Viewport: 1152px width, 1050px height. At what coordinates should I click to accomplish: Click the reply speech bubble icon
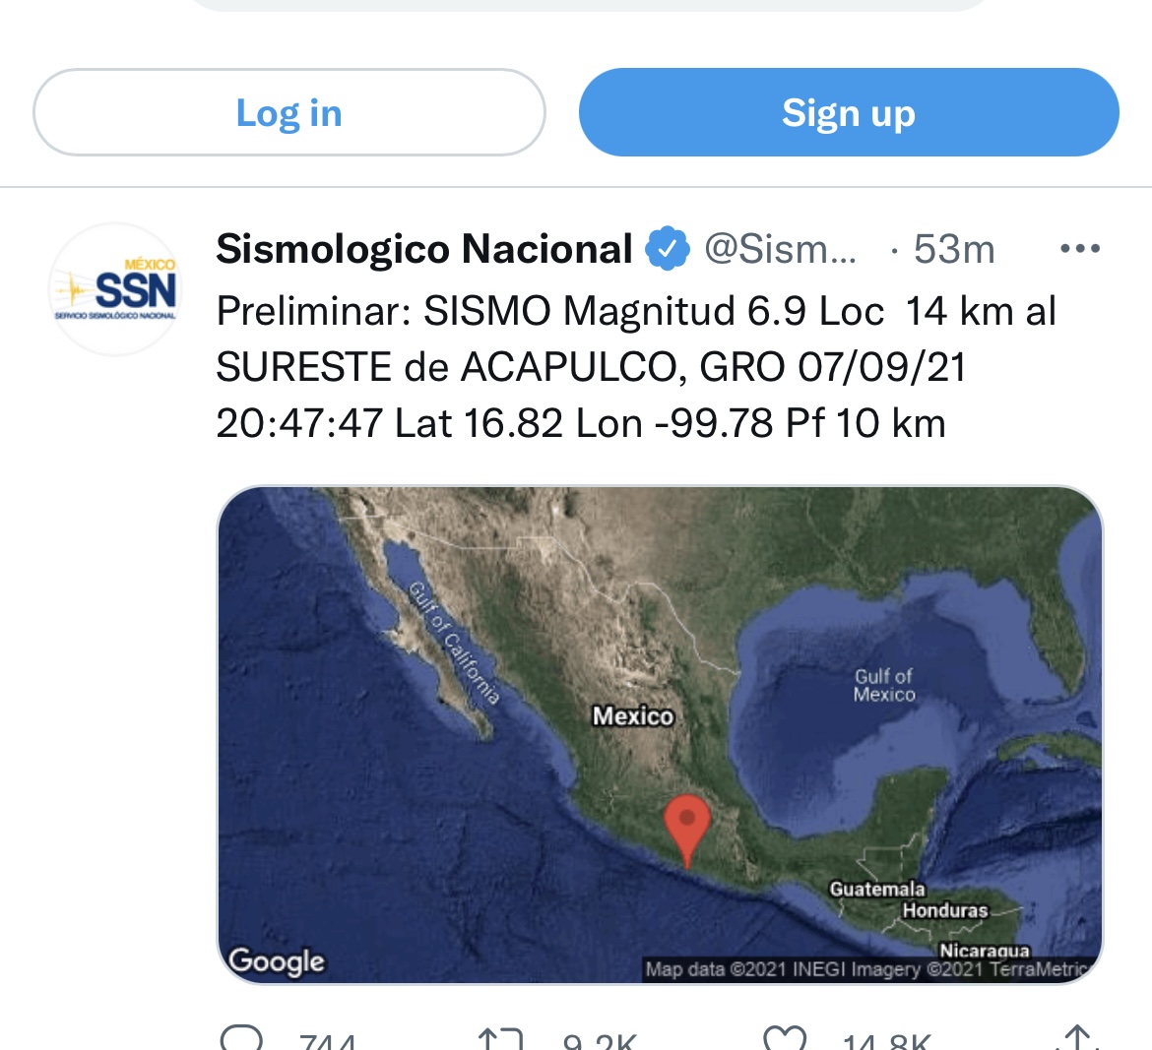tap(241, 1037)
